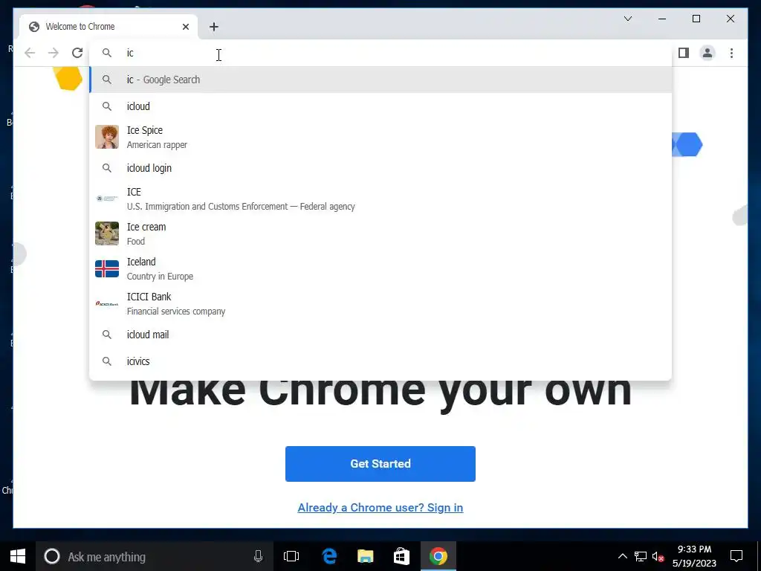The height and width of the screenshot is (571, 761).
Task: Pick the 'Ice Spice' American rapper suggestion
Action: (x=381, y=137)
